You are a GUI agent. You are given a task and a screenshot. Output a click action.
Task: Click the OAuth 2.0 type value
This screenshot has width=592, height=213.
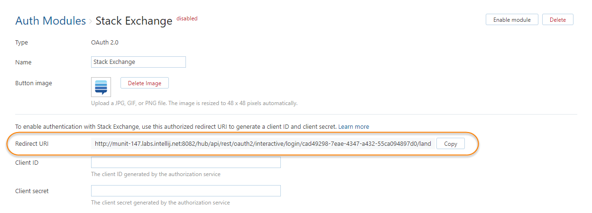[104, 42]
